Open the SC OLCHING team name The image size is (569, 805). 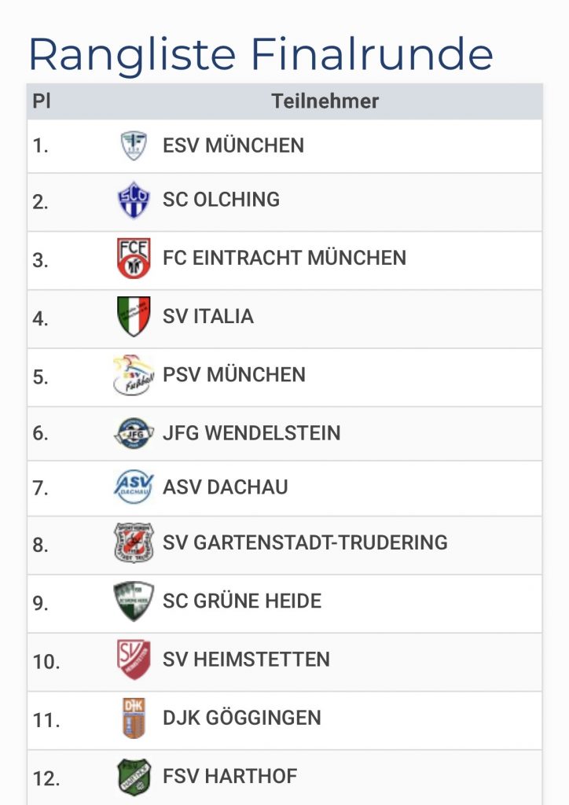point(221,200)
